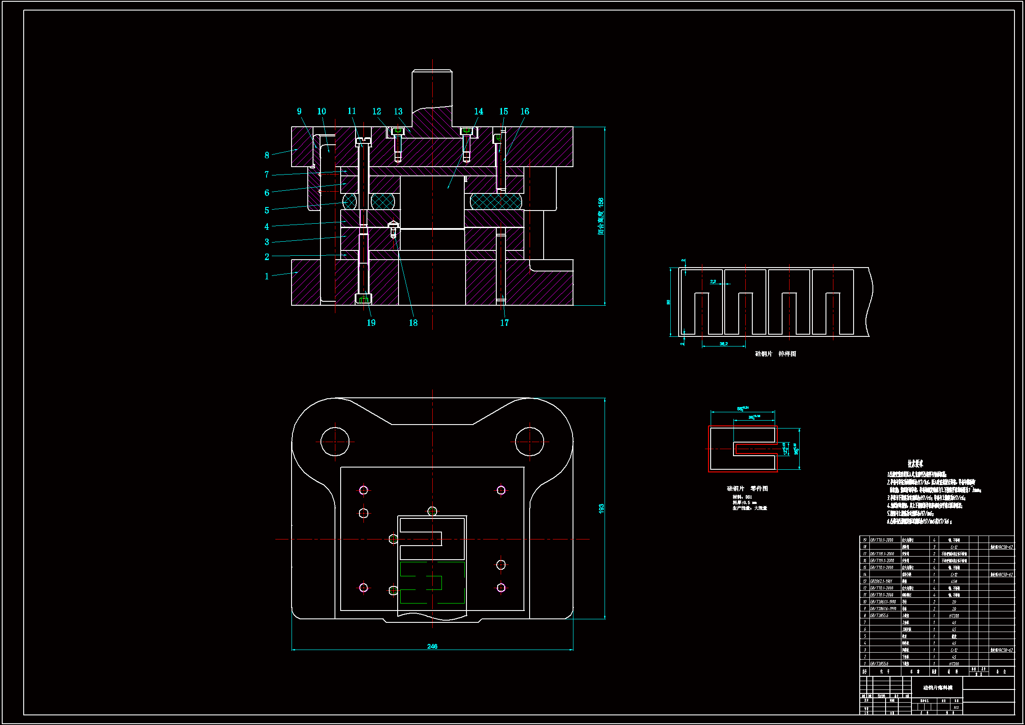Select the closed height 156 dimension
Image resolution: width=1025 pixels, height=725 pixels.
click(x=601, y=217)
